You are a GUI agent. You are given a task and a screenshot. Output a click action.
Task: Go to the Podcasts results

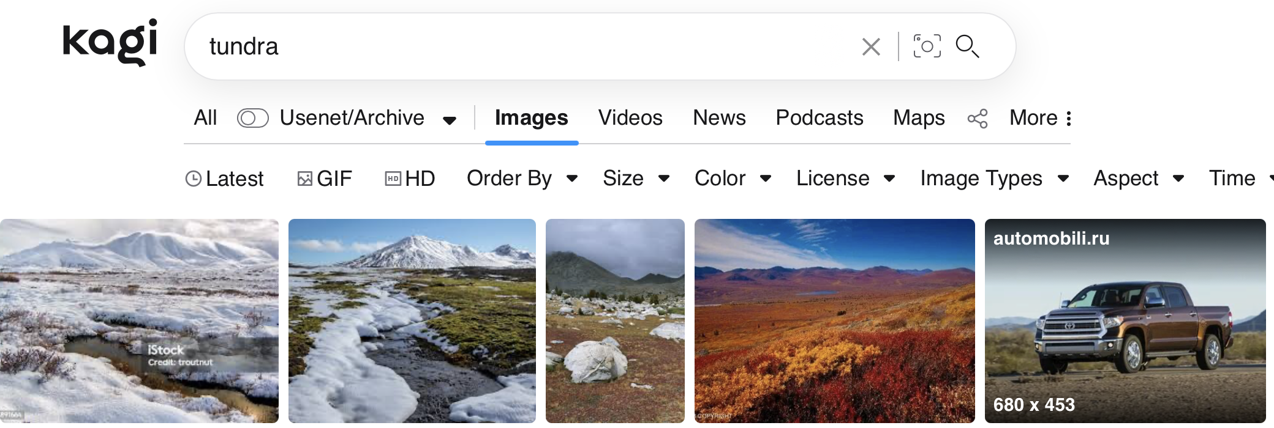pos(820,118)
